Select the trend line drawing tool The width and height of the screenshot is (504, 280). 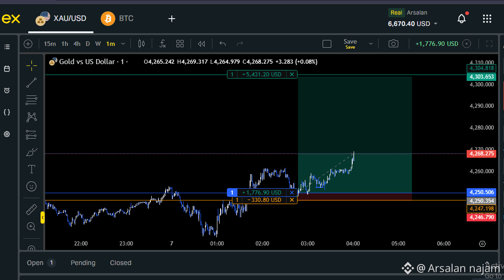pos(31,83)
